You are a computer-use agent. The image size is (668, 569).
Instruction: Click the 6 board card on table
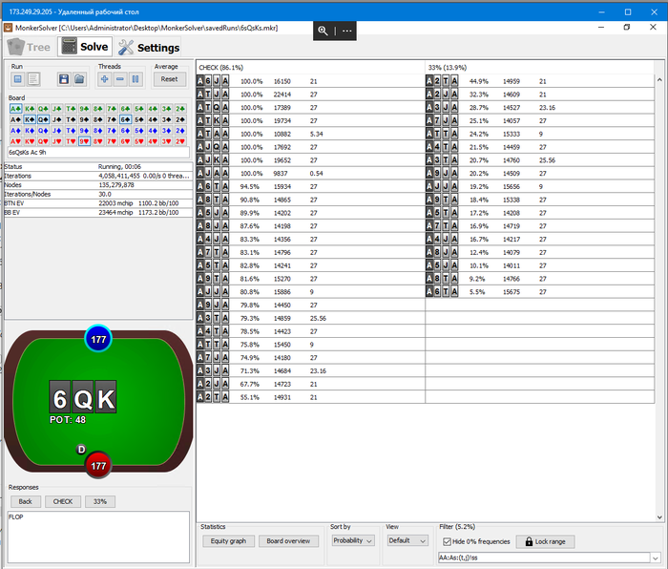click(x=60, y=397)
